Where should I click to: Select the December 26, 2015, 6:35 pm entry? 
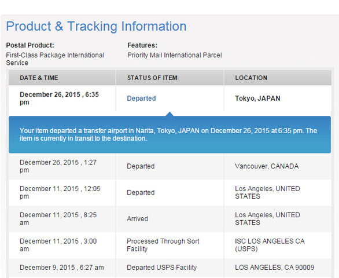tap(59, 98)
